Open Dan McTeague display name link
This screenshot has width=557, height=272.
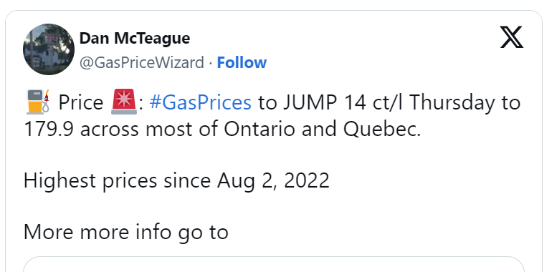[x=135, y=39]
